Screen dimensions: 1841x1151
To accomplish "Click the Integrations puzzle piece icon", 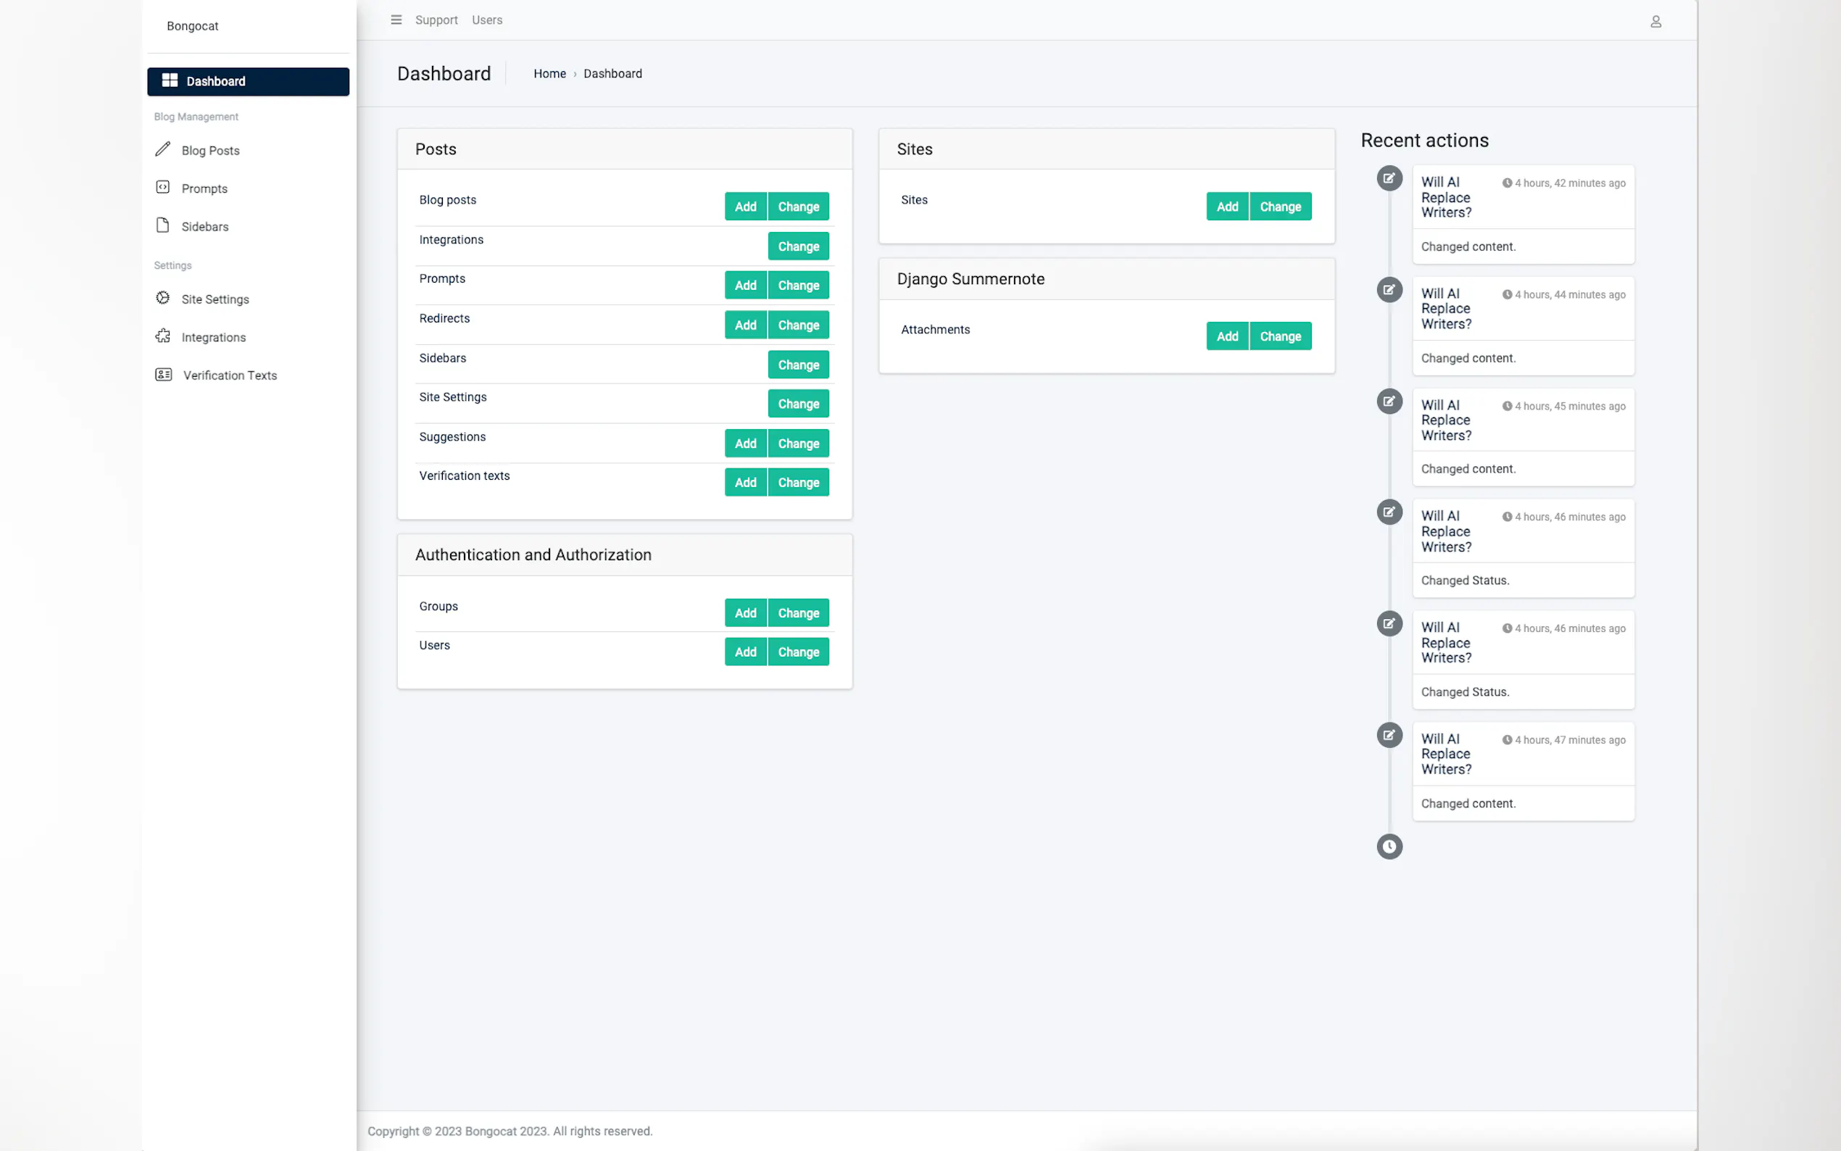I will click(x=163, y=336).
